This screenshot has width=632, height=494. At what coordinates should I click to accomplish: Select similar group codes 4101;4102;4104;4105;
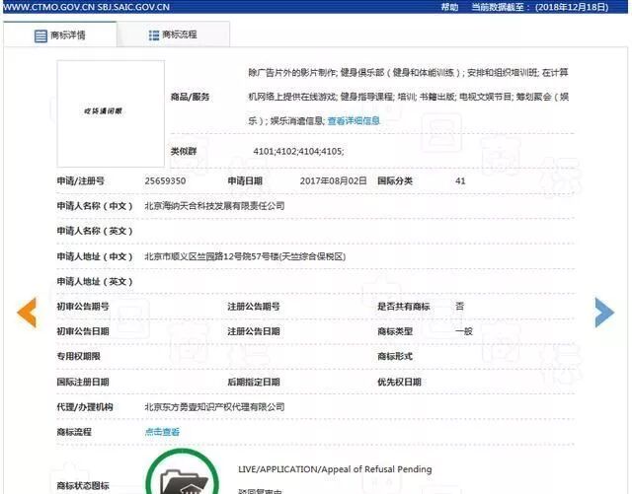click(298, 152)
